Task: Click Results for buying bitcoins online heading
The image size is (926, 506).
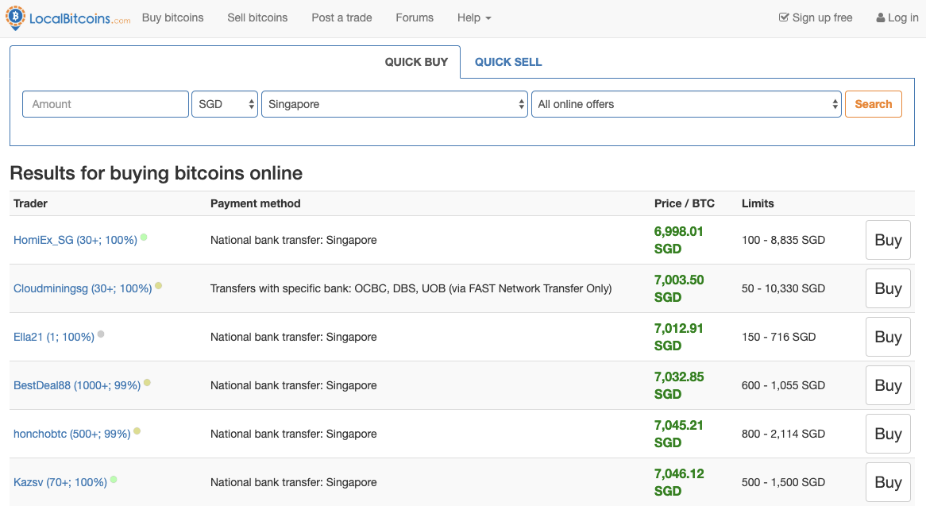Action: [156, 173]
